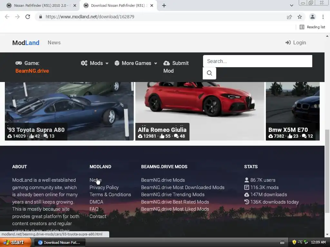Open the Windows start button
330x247 pixels.
tap(15, 242)
